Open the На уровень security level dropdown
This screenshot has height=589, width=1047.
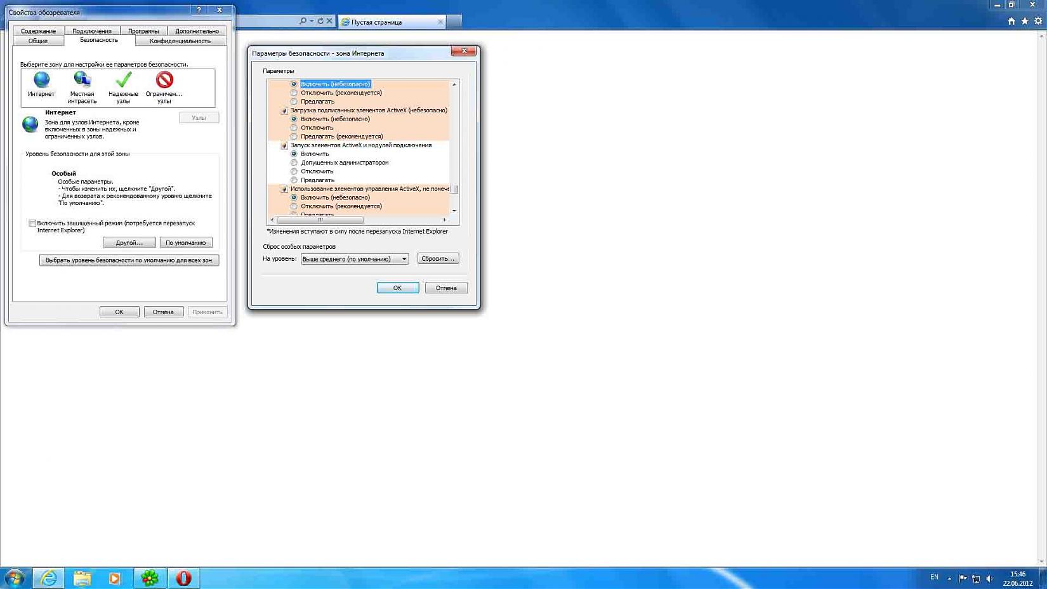click(355, 259)
